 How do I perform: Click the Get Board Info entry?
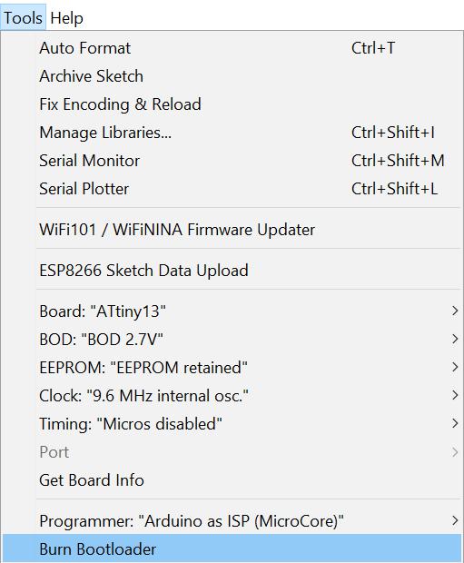tap(232, 480)
